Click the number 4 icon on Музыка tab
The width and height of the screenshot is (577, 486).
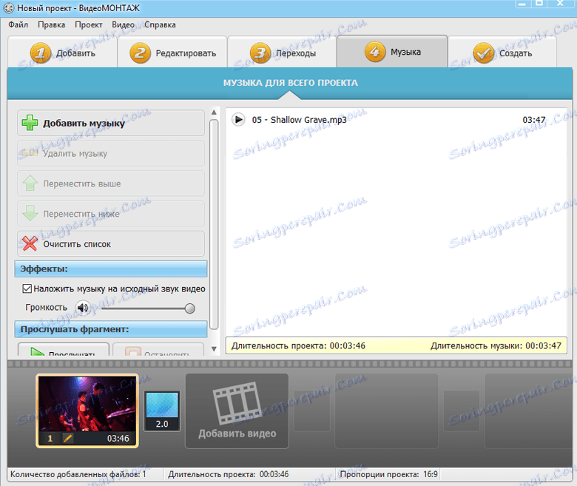[x=375, y=52]
